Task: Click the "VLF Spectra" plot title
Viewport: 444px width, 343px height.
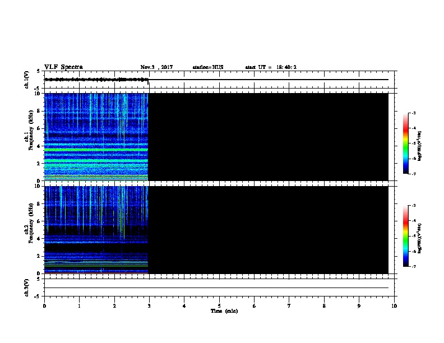Action: point(63,67)
